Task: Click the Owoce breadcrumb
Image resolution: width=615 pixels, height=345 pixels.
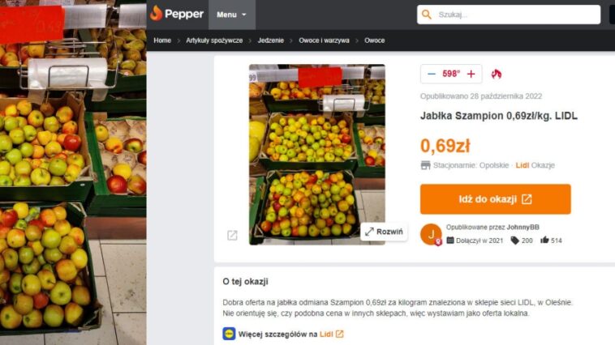Action: [x=375, y=40]
